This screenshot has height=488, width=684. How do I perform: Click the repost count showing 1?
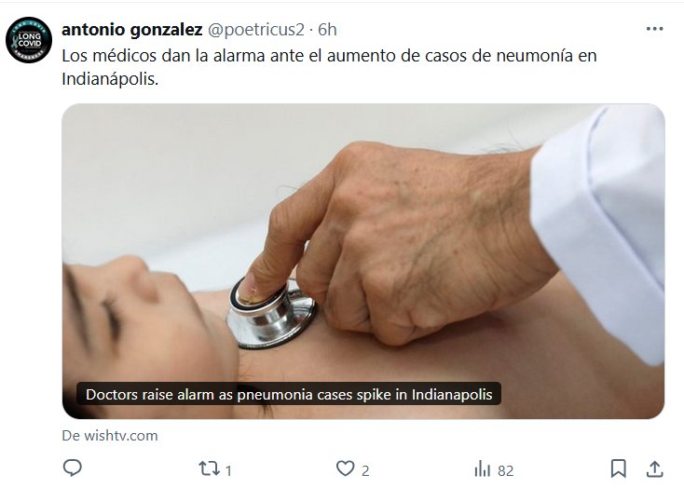(x=228, y=470)
